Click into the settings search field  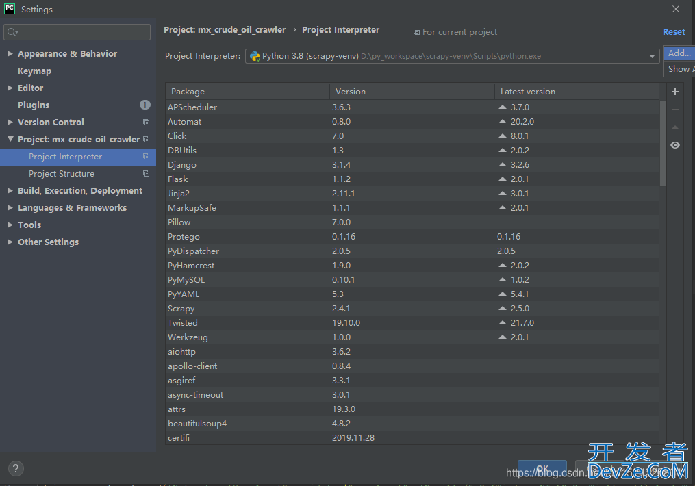[x=77, y=32]
